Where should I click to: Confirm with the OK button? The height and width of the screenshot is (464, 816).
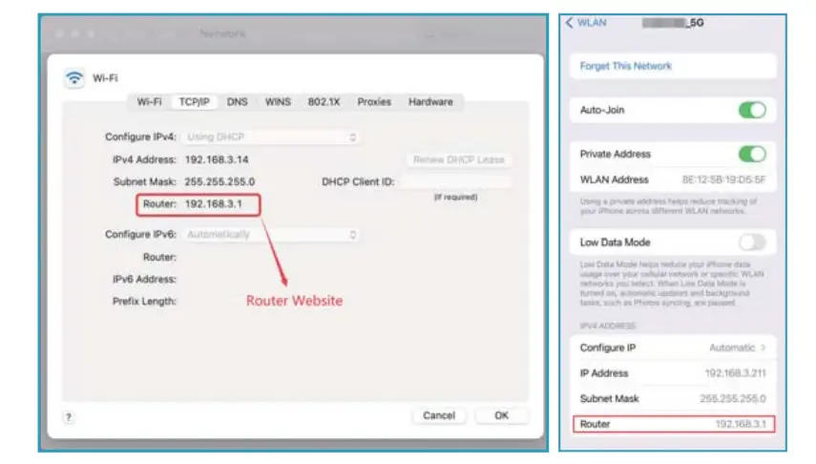pos(501,415)
